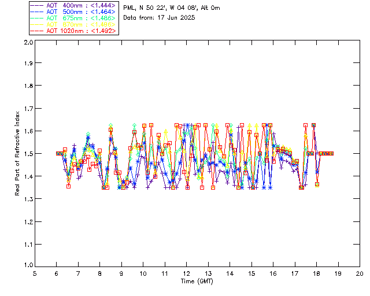Click the 9 tick label on the time axis

click(x=121, y=273)
